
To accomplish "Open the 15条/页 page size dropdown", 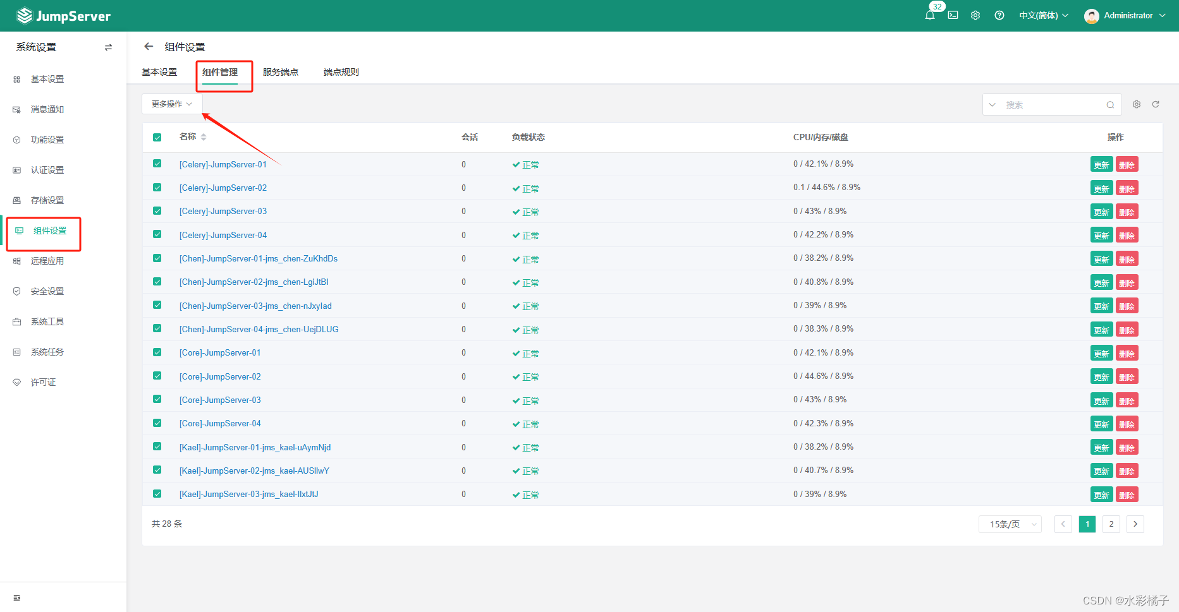I will (x=1010, y=524).
